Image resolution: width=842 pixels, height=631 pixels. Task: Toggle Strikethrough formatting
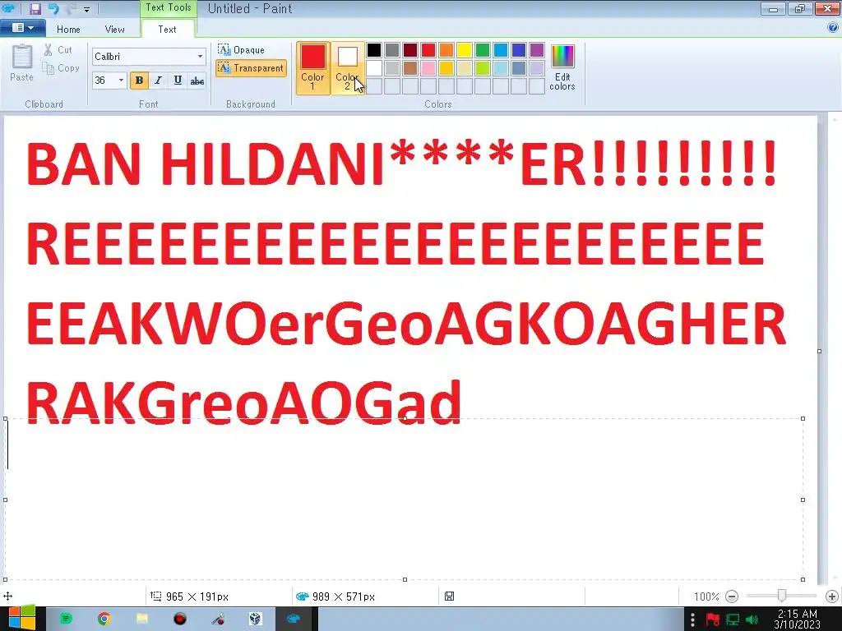[x=197, y=81]
